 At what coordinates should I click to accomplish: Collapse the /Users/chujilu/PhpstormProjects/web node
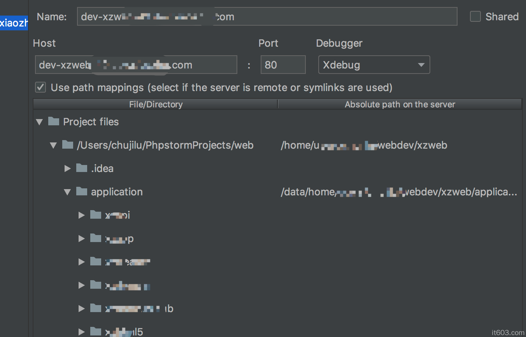[x=53, y=146]
